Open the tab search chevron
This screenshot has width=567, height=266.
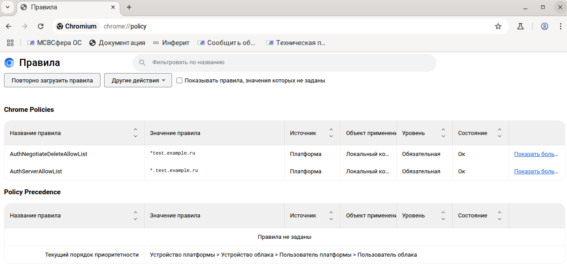[x=8, y=7]
